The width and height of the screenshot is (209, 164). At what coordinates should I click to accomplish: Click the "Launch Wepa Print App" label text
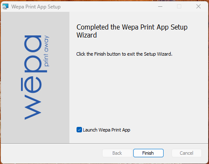106,130
